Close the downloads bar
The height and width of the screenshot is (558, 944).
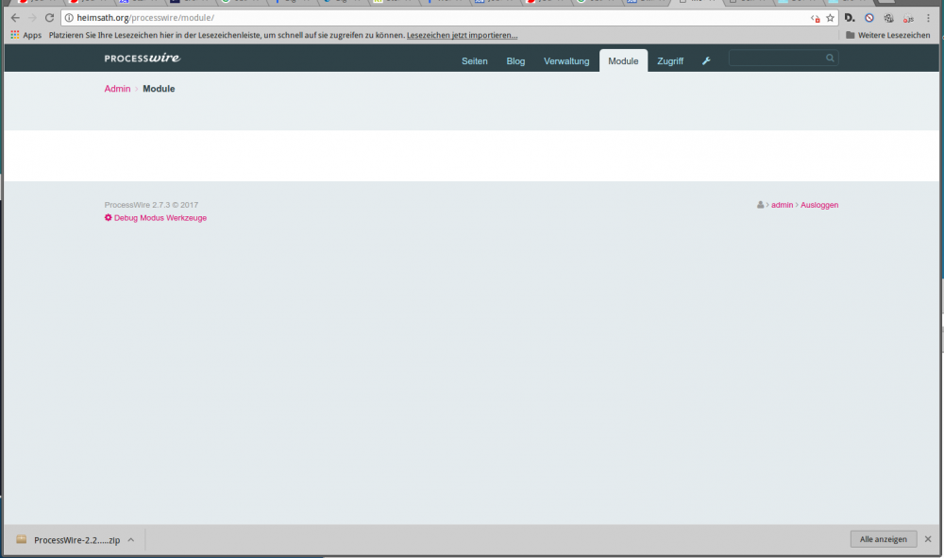pyautogui.click(x=929, y=539)
